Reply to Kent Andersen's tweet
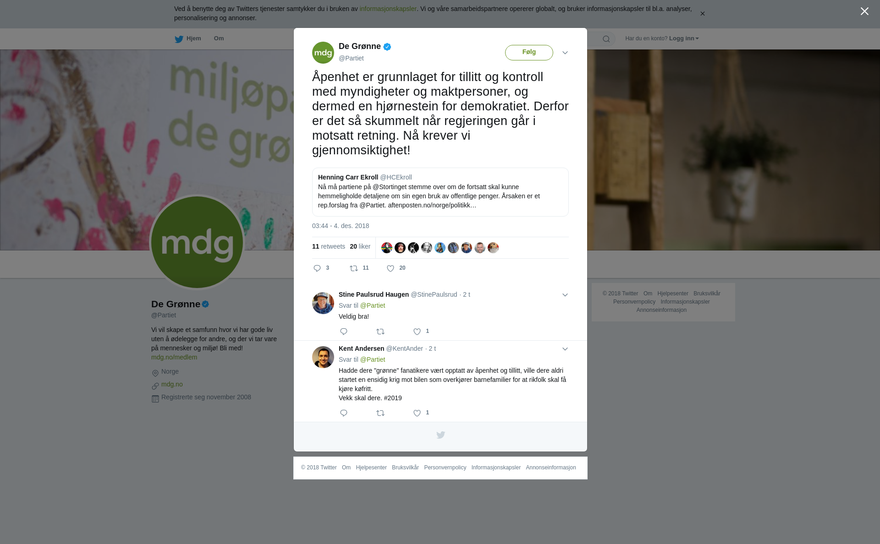Image resolution: width=880 pixels, height=544 pixels. pyautogui.click(x=344, y=413)
